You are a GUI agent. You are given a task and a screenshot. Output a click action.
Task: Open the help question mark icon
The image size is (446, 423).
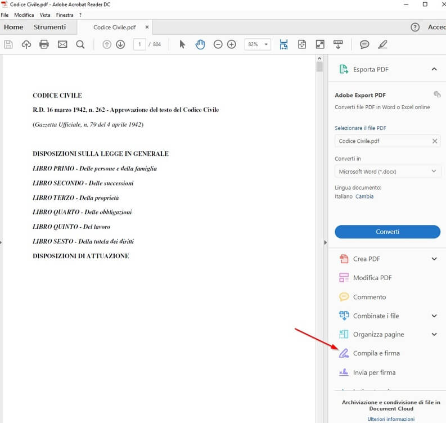click(x=415, y=27)
